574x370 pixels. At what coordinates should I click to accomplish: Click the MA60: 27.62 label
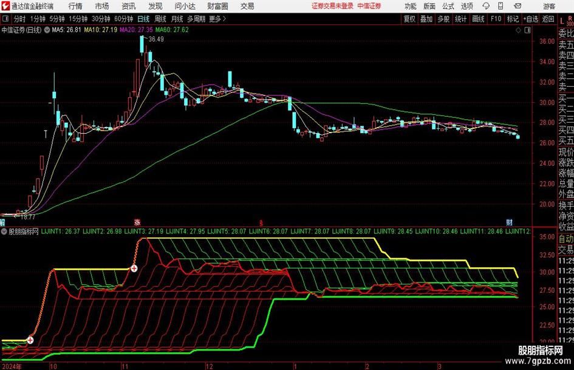172,30
